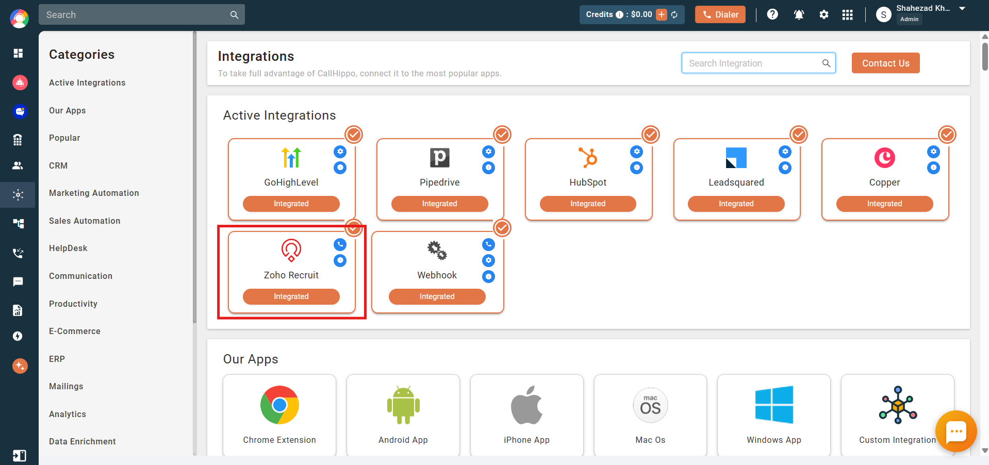Open GoHighLevel settings gear icon
The image size is (989, 465).
pyautogui.click(x=340, y=152)
